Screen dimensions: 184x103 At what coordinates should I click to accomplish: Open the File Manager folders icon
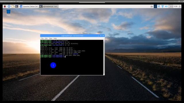click(x=13, y=6)
